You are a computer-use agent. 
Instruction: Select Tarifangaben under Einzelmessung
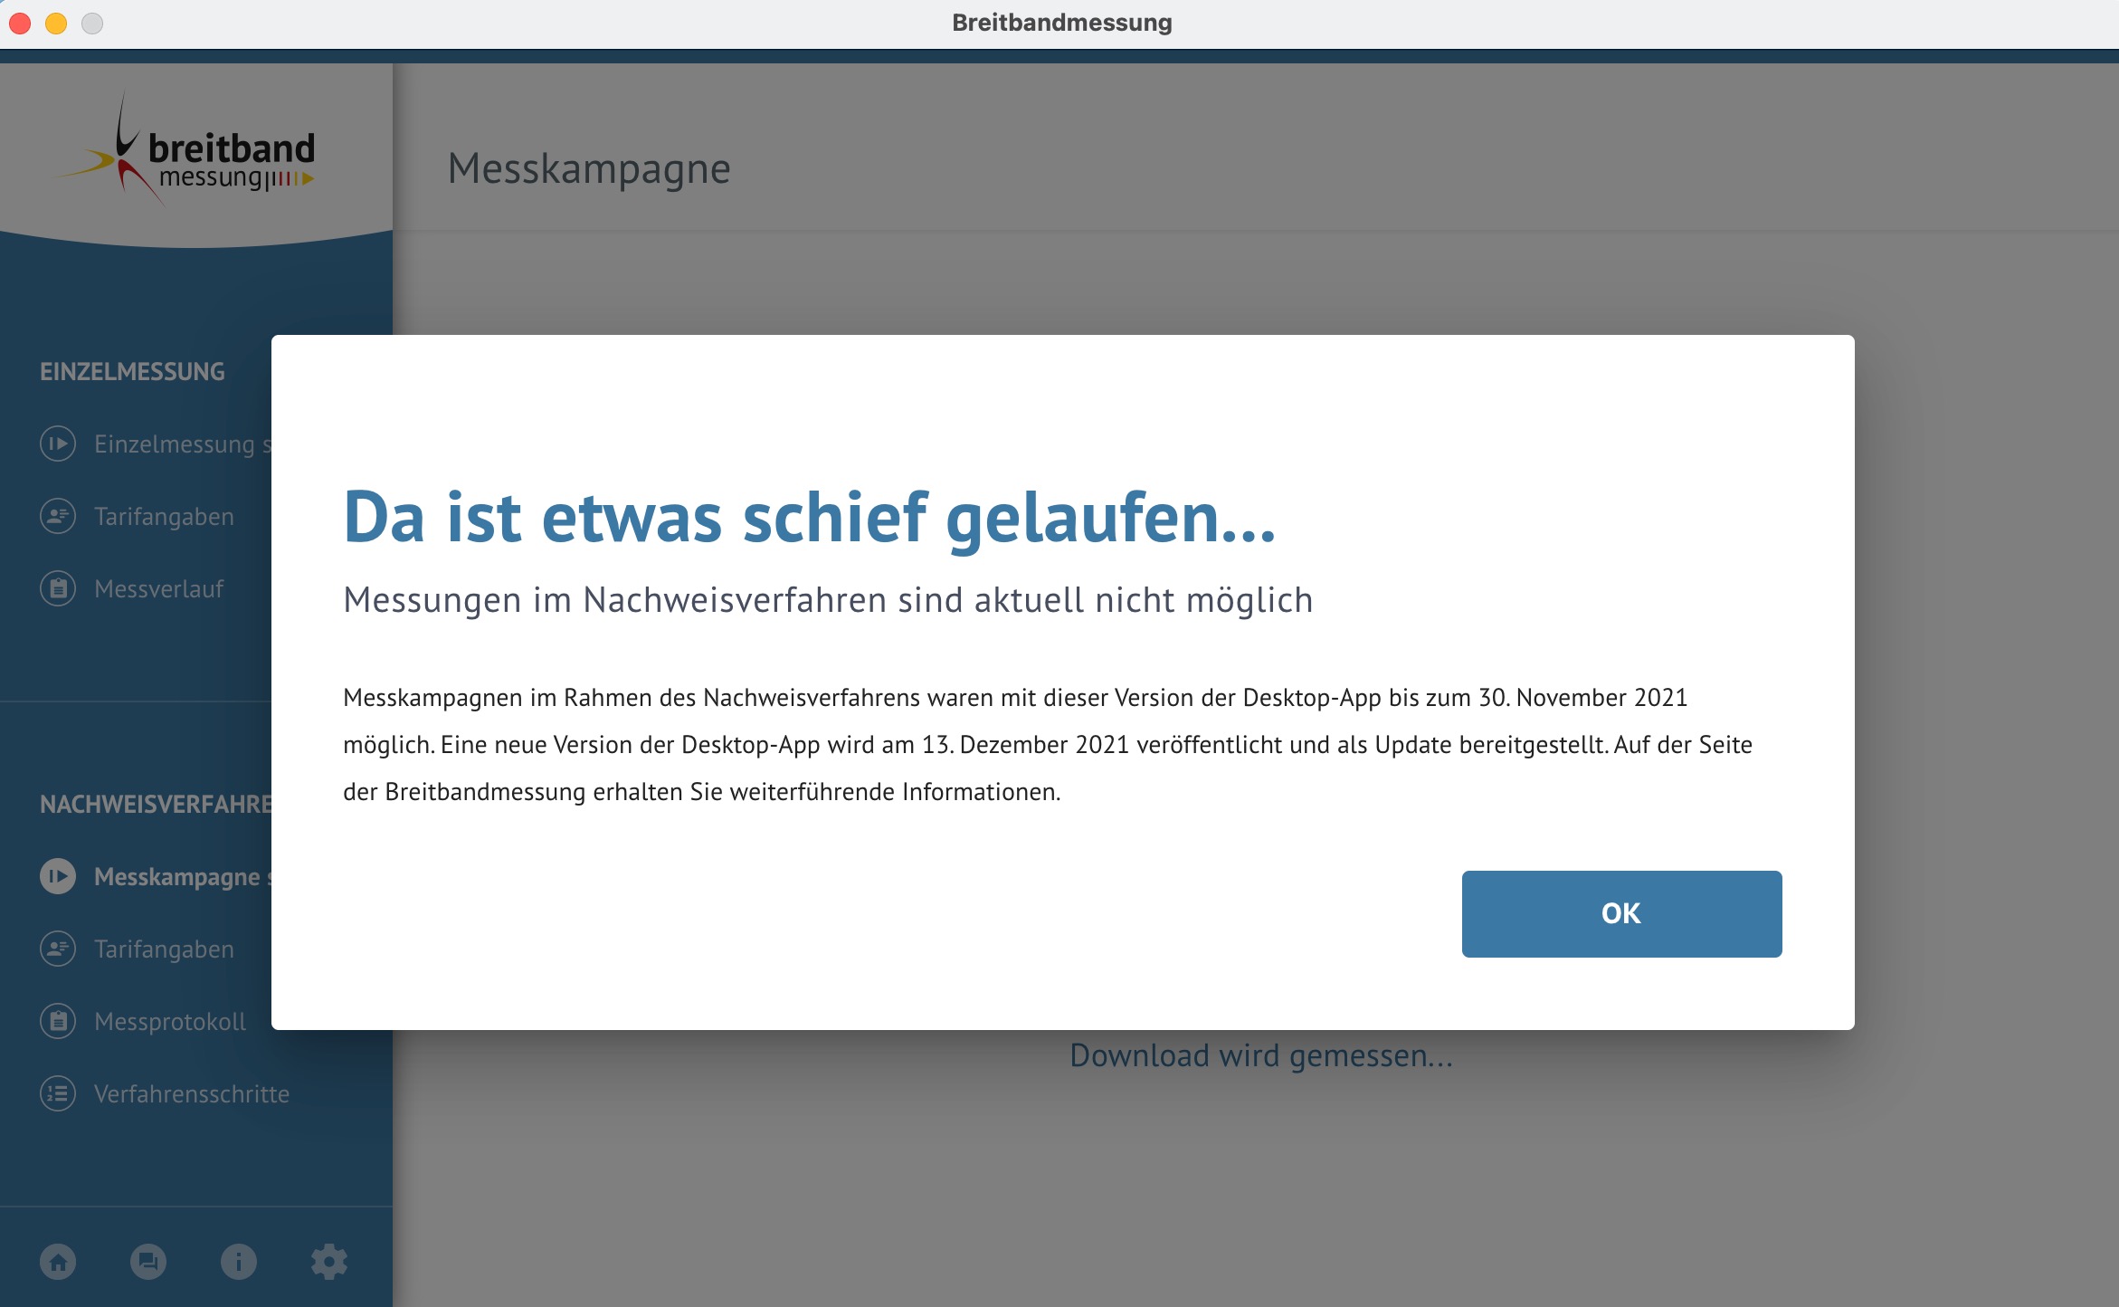[164, 517]
